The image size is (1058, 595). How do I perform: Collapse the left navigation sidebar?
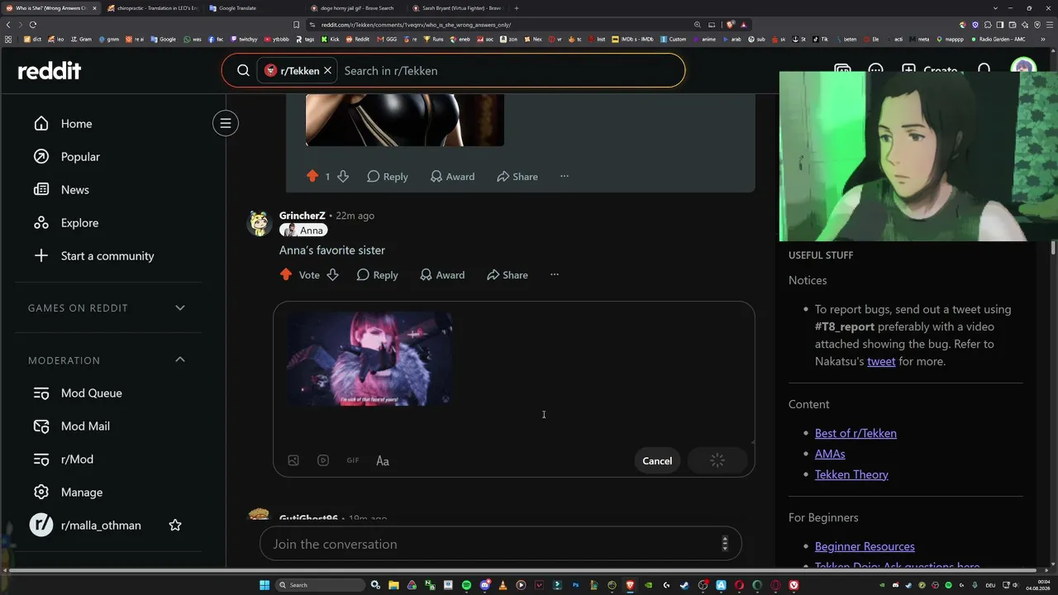(226, 123)
